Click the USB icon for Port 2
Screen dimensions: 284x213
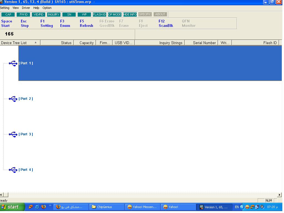coord(13,99)
